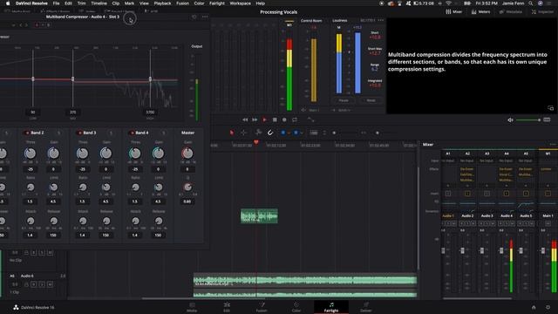
Task: Click the DIM button right of volume slider
Action: coord(547,119)
